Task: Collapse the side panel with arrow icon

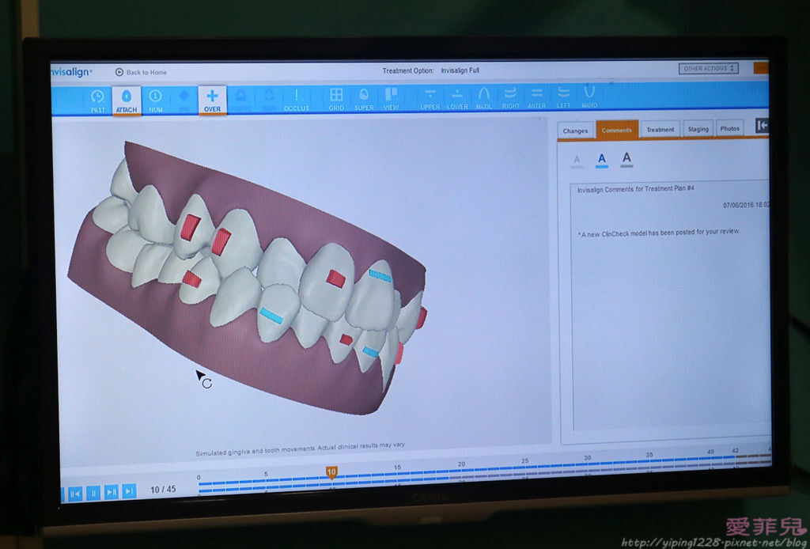Action: coord(762,126)
